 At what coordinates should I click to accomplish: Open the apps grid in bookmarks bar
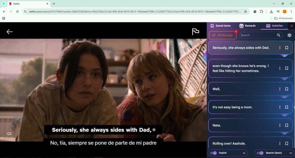[x=3, y=18]
